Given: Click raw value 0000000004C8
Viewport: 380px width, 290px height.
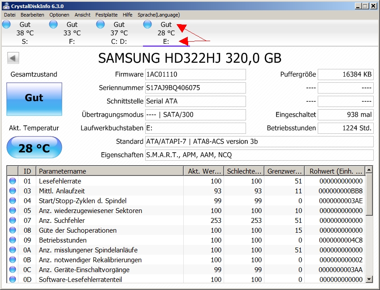Looking at the screenshot, I should (x=341, y=240).
